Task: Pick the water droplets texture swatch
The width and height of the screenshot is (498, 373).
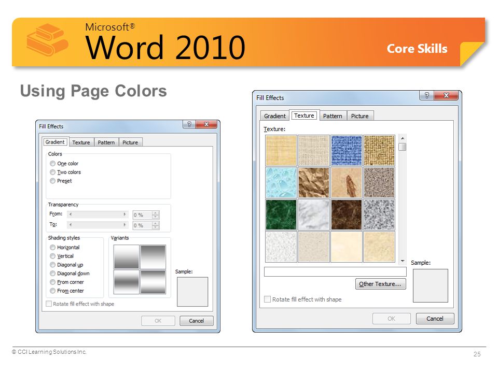Action: pos(281,183)
